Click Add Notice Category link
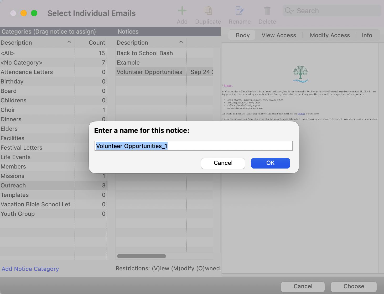Viewport: 384px width, 294px height. click(30, 269)
